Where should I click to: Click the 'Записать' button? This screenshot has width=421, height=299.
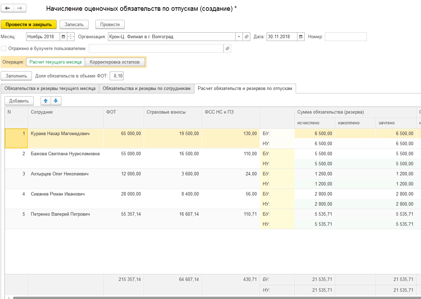(x=74, y=24)
